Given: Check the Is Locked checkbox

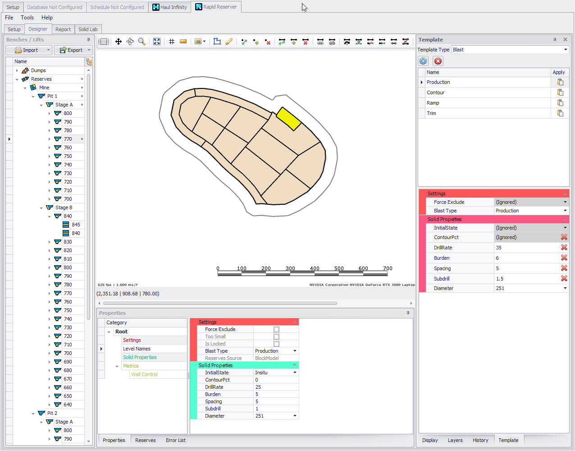Looking at the screenshot, I should 276,344.
